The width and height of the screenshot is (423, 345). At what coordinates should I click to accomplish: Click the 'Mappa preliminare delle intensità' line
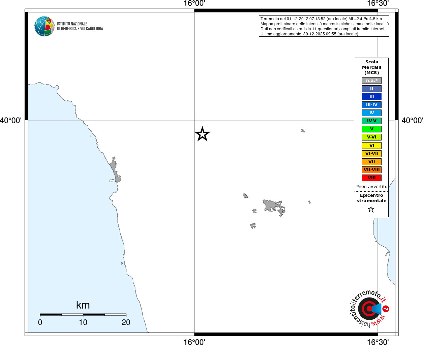(325, 24)
